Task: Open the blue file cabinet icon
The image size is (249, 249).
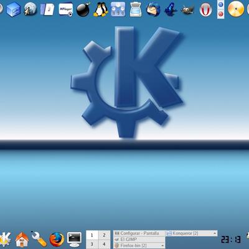Action: [x=14, y=9]
